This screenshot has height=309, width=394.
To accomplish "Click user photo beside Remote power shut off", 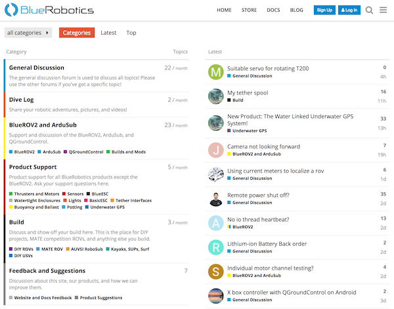I will click(x=215, y=199).
